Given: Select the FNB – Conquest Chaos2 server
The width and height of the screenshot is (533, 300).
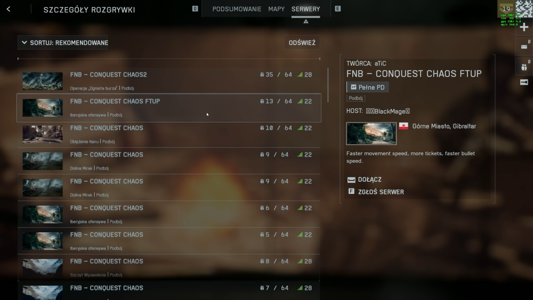Looking at the screenshot, I should pos(169,80).
